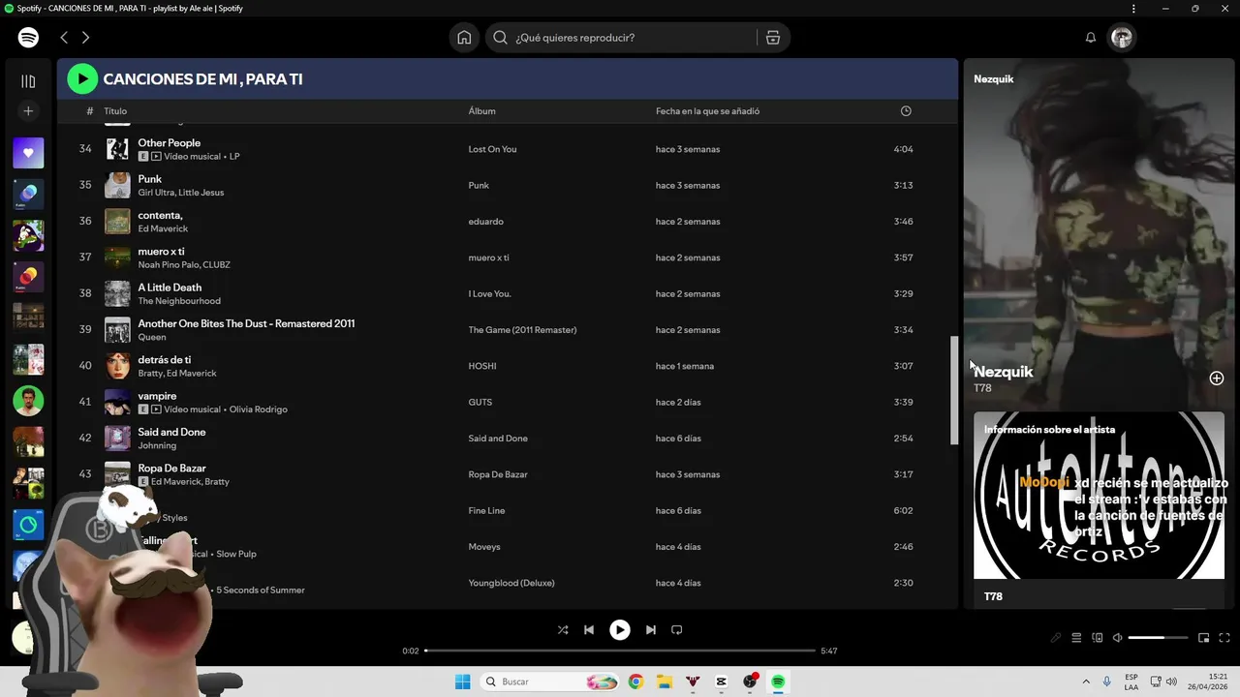The width and height of the screenshot is (1240, 697).
Task: Open notifications bell
Action: click(1090, 38)
